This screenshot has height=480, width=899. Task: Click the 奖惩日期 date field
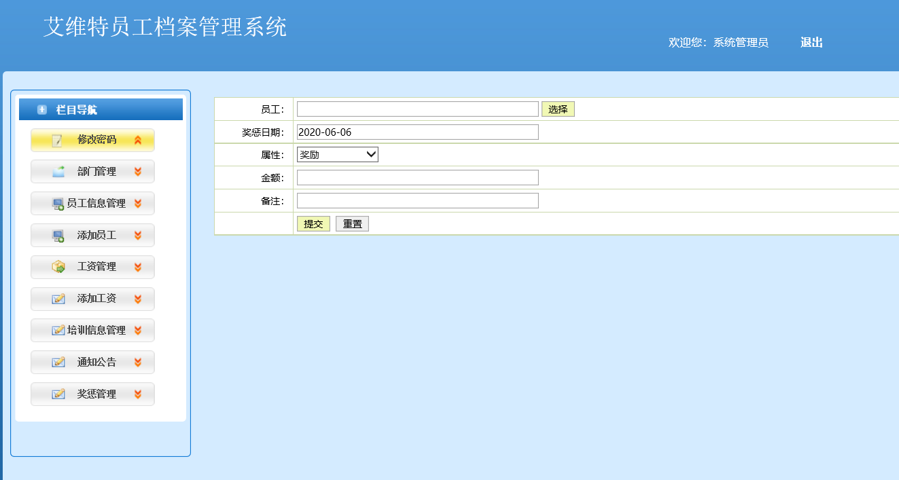point(418,132)
